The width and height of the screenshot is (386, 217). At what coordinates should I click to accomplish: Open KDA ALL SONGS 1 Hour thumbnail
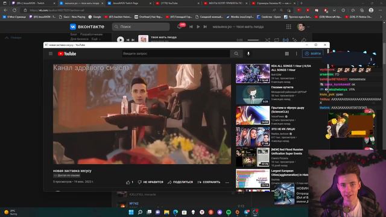point(253,74)
